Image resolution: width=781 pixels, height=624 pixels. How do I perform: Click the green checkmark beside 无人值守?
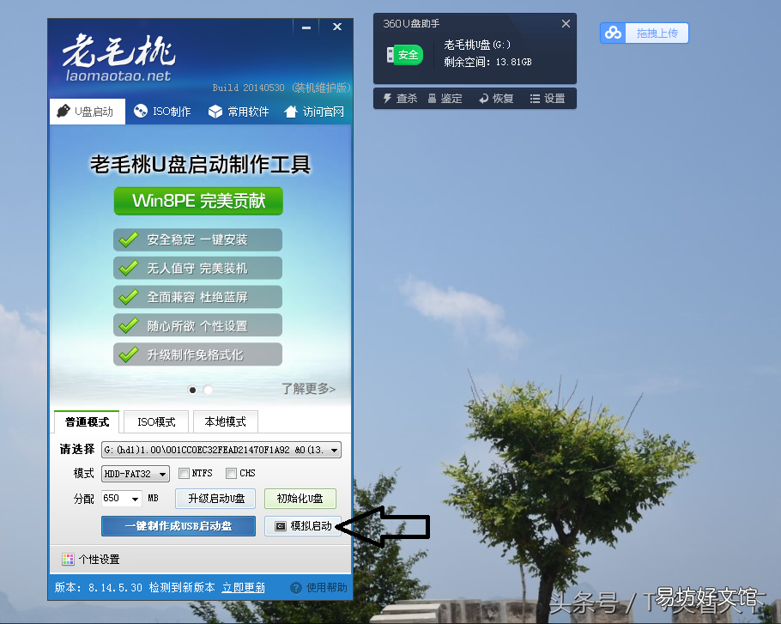[x=129, y=268]
